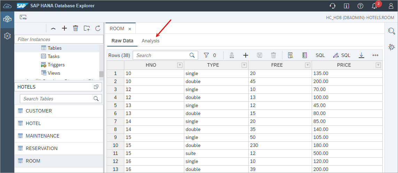Open the debugger bug icon
Image resolution: width=398 pixels, height=173 pixels.
[x=392, y=47]
